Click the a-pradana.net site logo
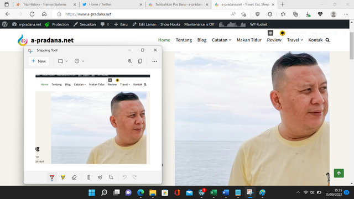This screenshot has width=354, height=199. pyautogui.click(x=45, y=40)
